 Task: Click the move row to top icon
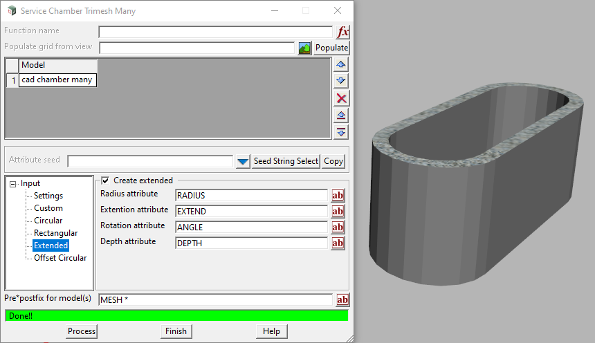[341, 115]
